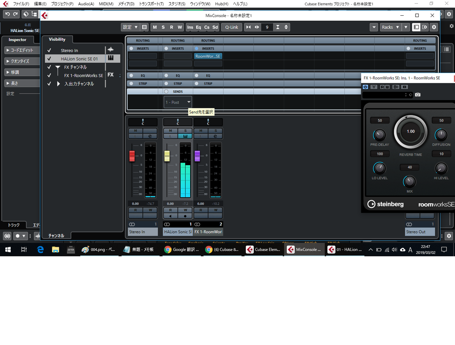This screenshot has height=345, width=455.
Task: Click RoomWor...SE insert slot
Action: (x=208, y=56)
